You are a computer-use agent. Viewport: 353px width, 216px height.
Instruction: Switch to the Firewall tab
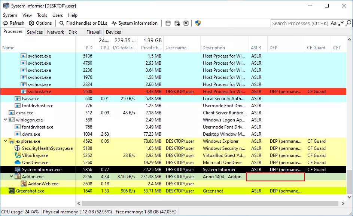click(x=94, y=32)
